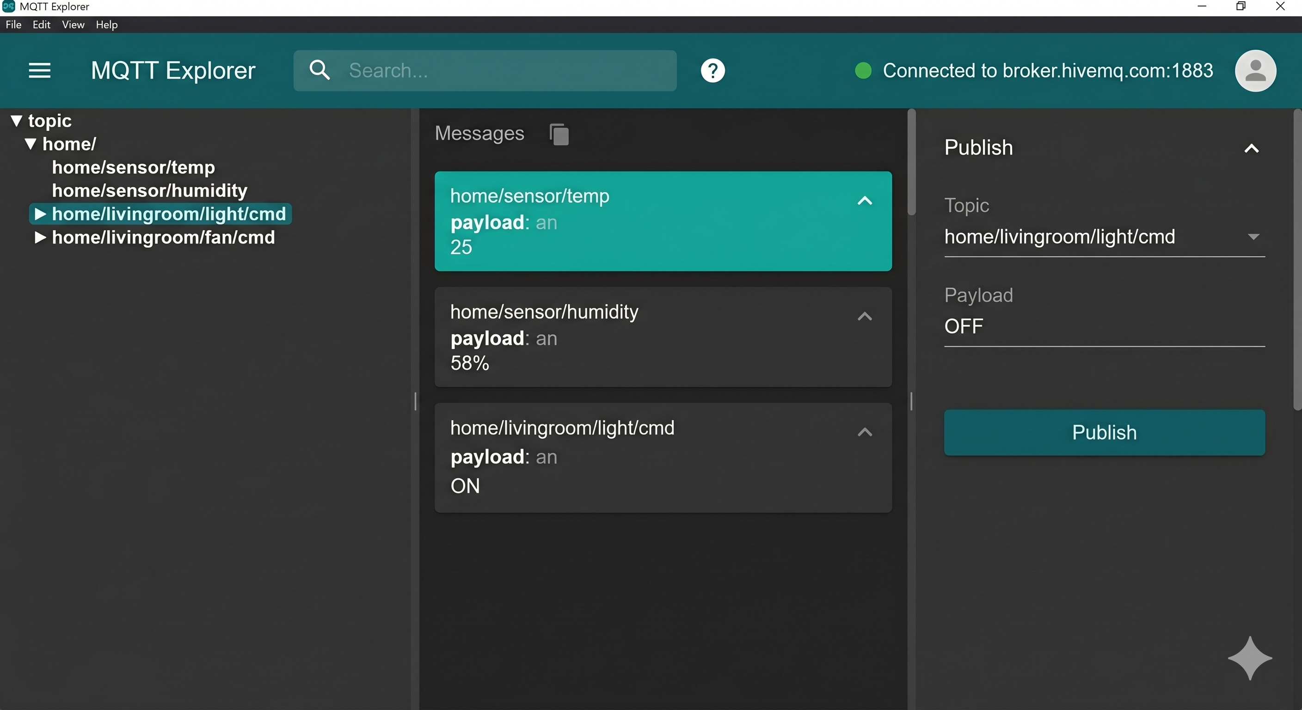Collapse the home/sensor/humidity message card
The image size is (1302, 710).
(865, 316)
